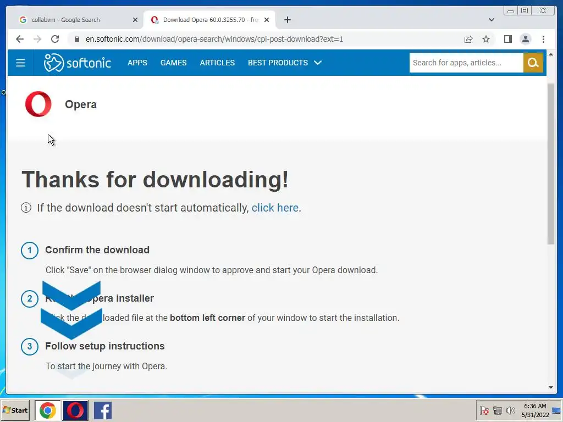This screenshot has height=422, width=563.
Task: Open Facebook shortcut on the taskbar
Action: [103, 410]
